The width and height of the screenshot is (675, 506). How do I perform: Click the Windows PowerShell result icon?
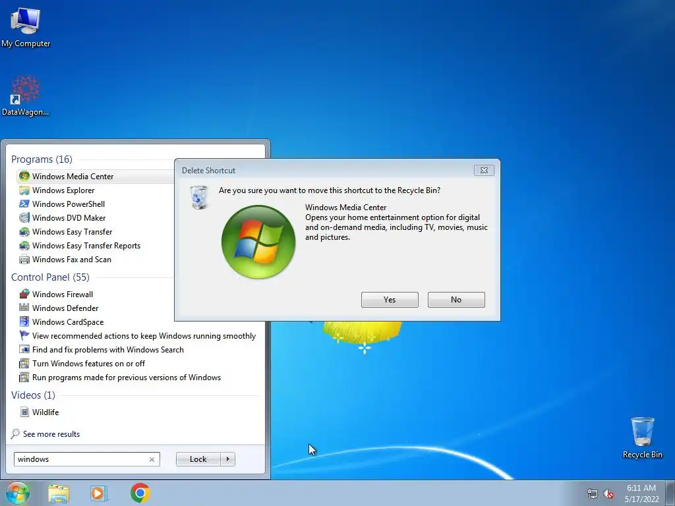coord(24,204)
